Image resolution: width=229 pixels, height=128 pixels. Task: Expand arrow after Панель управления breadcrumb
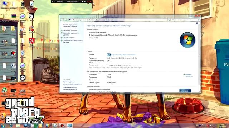coord(87,20)
